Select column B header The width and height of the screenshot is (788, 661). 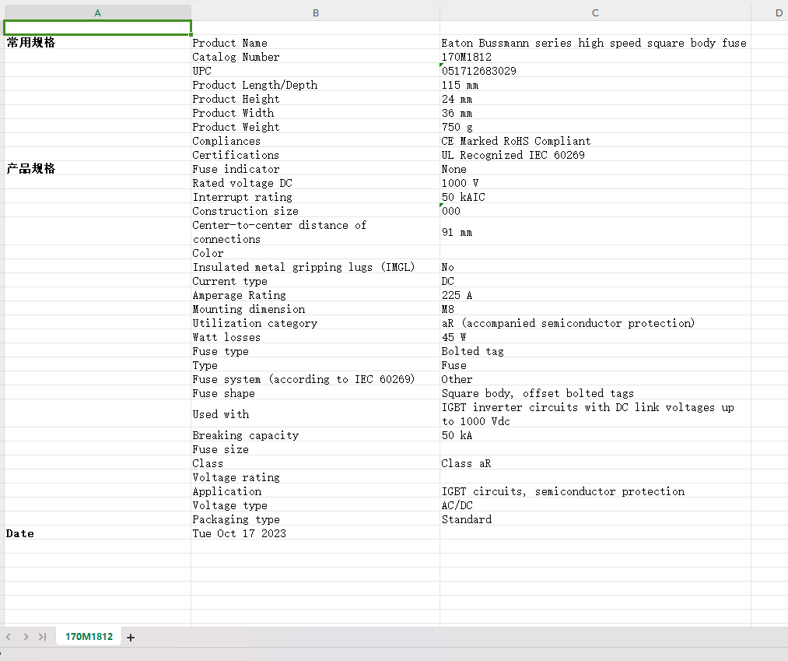(x=316, y=12)
